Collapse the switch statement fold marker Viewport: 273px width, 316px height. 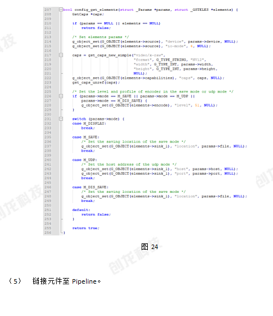coord(61,119)
